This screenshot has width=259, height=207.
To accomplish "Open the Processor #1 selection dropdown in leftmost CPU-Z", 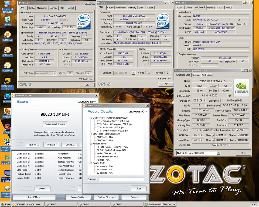I will (x=54, y=73).
